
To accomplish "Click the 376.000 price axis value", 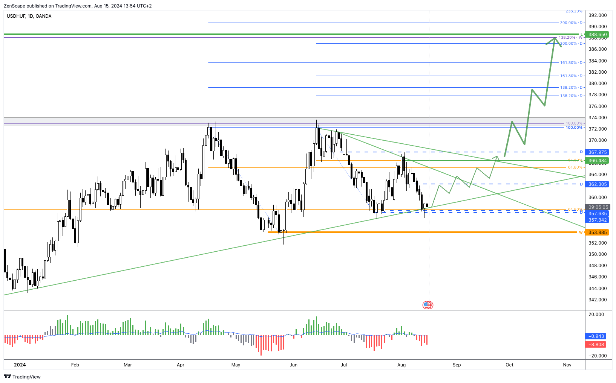I will (x=598, y=106).
